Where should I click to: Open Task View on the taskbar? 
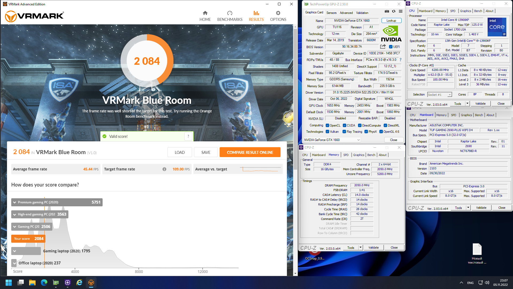21,283
